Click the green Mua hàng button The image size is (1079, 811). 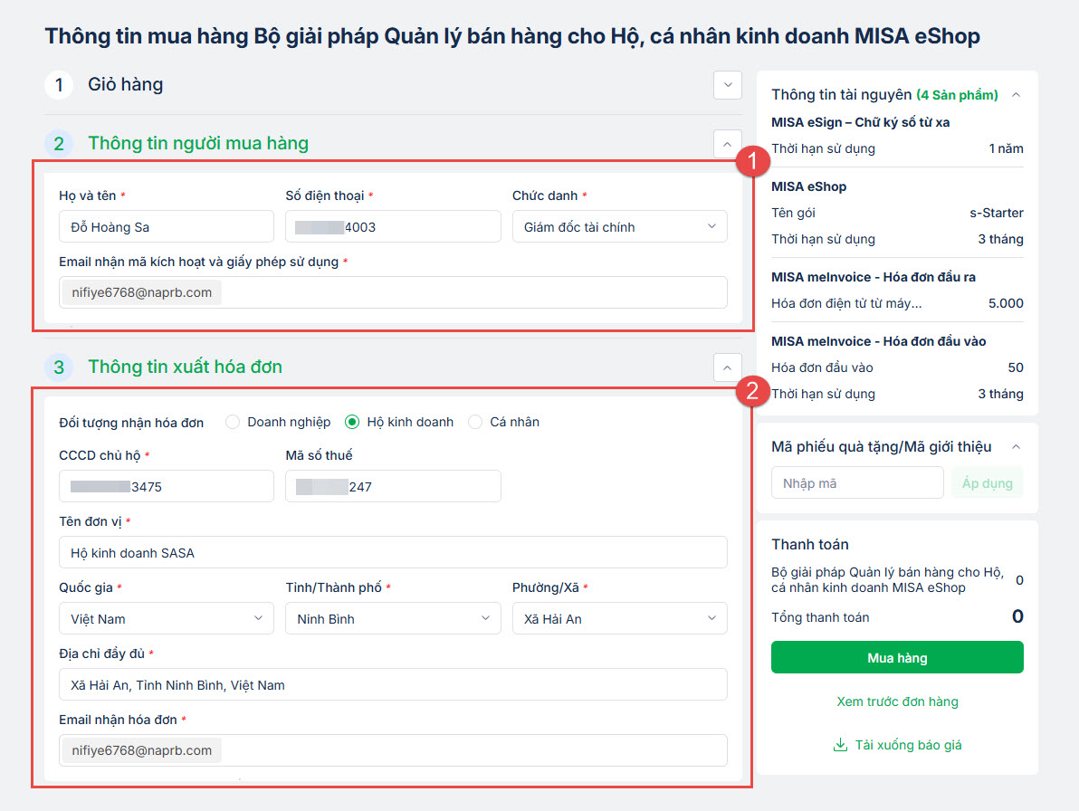tap(897, 658)
